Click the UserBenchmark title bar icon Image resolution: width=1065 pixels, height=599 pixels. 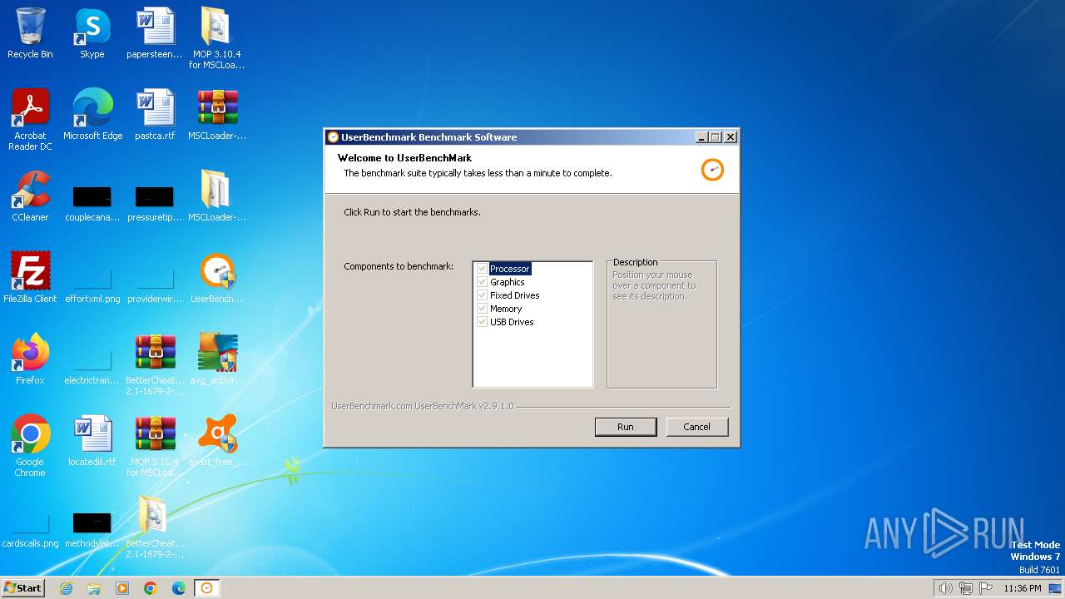[333, 137]
